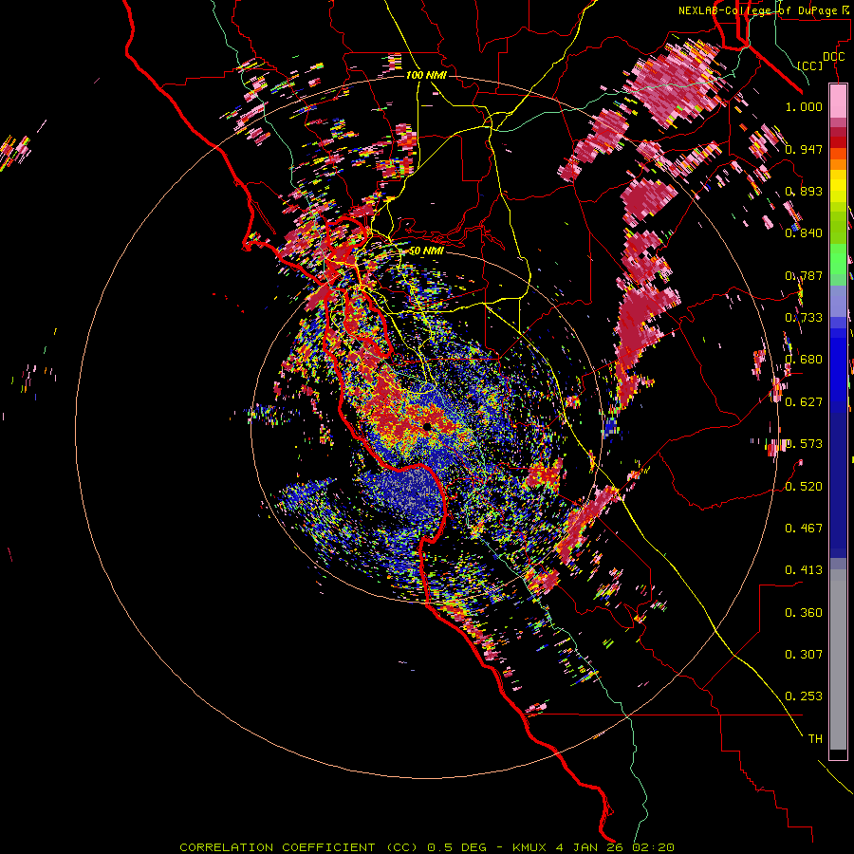Pick the light pink swatch atop color bar
Viewport: 854px width, 854px height.
[838, 101]
